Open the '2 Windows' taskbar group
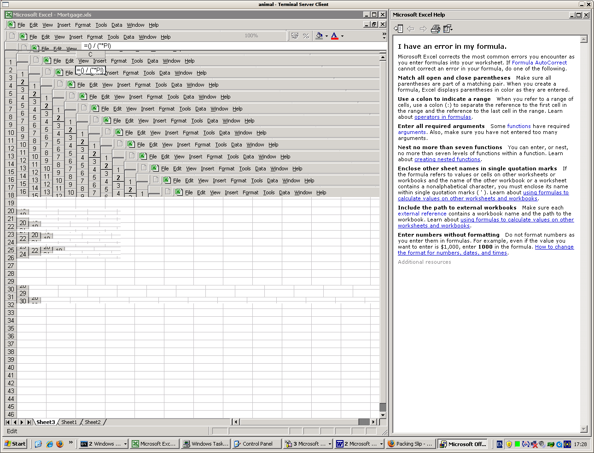Screen dimensions: 594x453 click(x=103, y=444)
